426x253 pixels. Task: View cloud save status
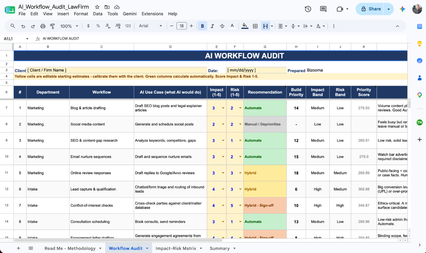click(117, 7)
